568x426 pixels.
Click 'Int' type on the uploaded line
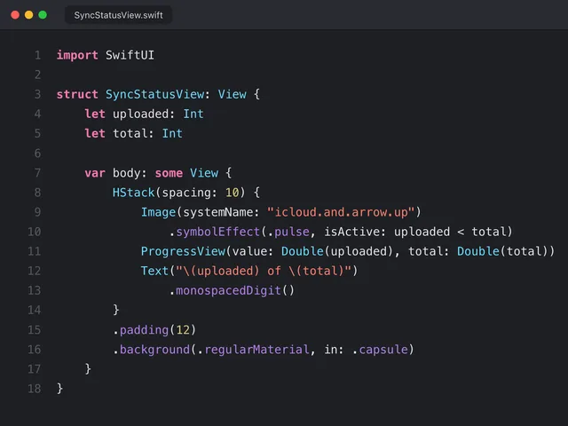pos(193,114)
